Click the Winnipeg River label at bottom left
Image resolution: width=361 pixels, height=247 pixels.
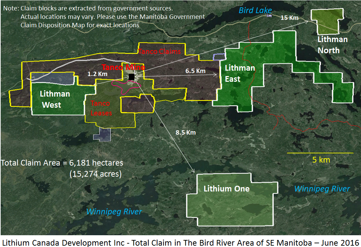pyautogui.click(x=114, y=211)
